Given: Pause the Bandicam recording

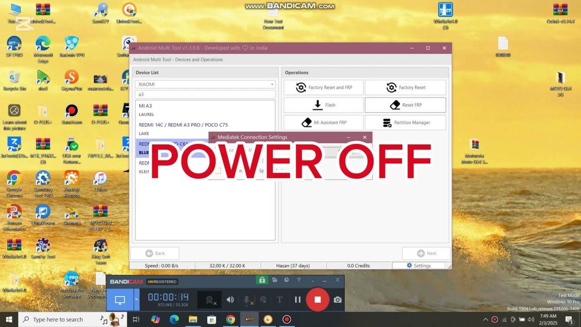Looking at the screenshot, I should tap(298, 300).
